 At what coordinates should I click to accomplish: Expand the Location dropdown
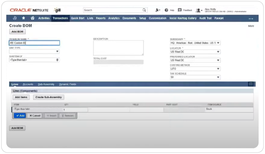tap(218, 52)
